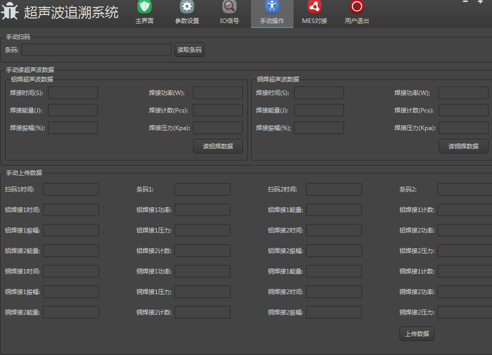Click the aluminum 焊接时间(S) field
This screenshot has width=492, height=355.
point(73,92)
